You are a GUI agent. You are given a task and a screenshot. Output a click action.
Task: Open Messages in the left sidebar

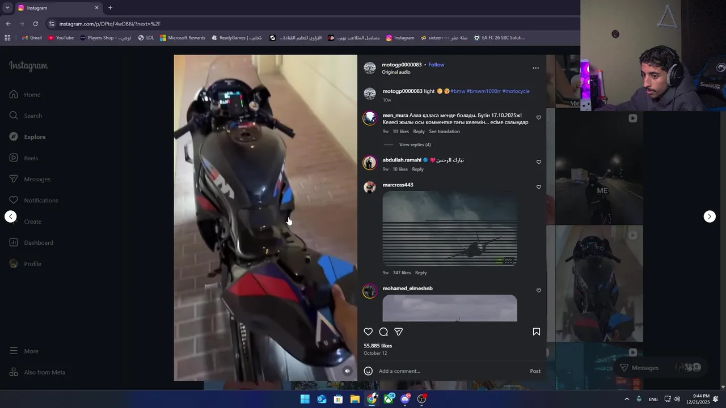click(x=29, y=179)
